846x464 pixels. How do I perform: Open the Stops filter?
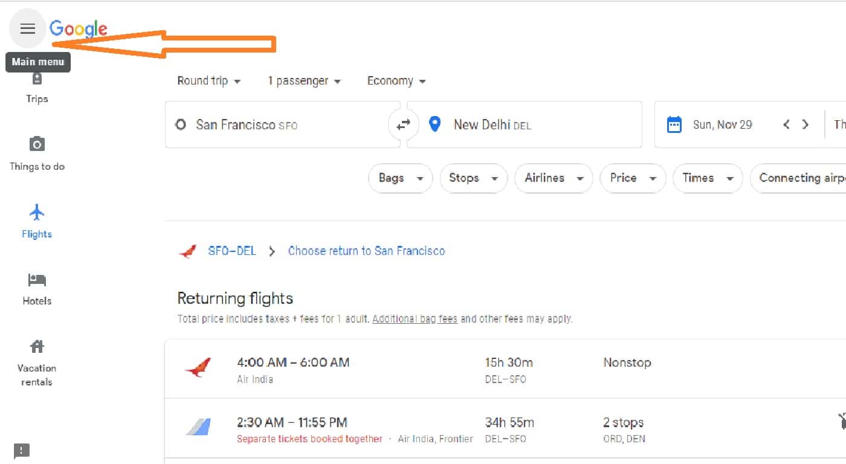click(474, 178)
